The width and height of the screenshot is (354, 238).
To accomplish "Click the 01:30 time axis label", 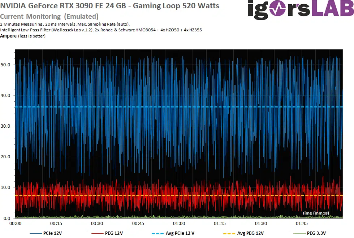I will point(261,224).
